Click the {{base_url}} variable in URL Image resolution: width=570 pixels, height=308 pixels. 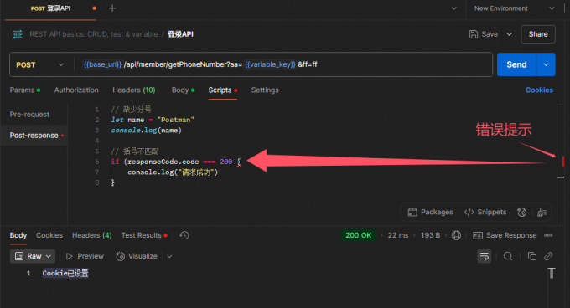(x=102, y=64)
